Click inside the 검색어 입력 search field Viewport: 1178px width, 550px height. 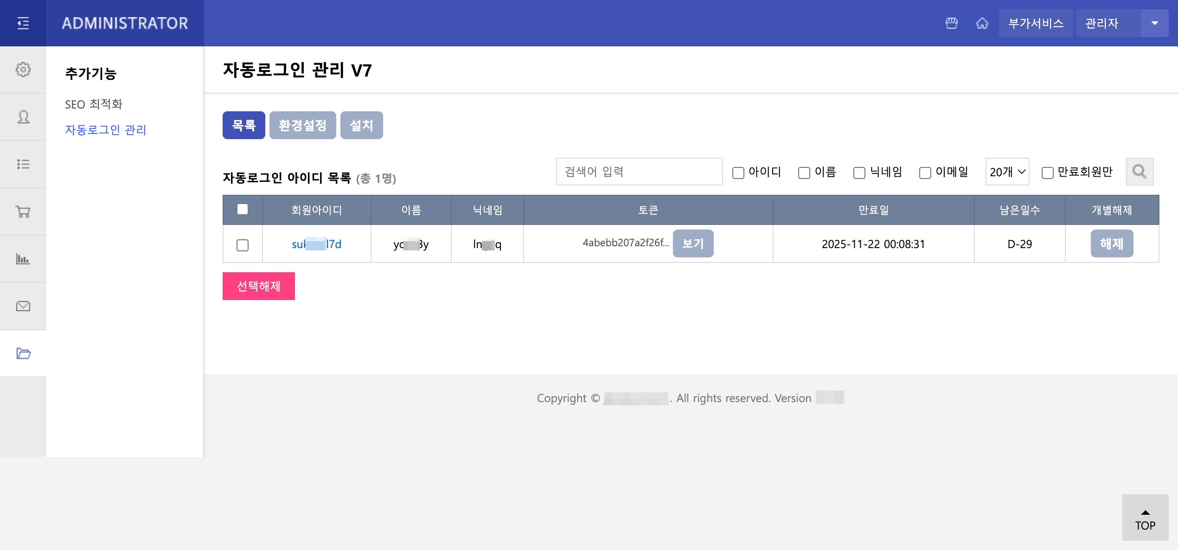pos(639,172)
